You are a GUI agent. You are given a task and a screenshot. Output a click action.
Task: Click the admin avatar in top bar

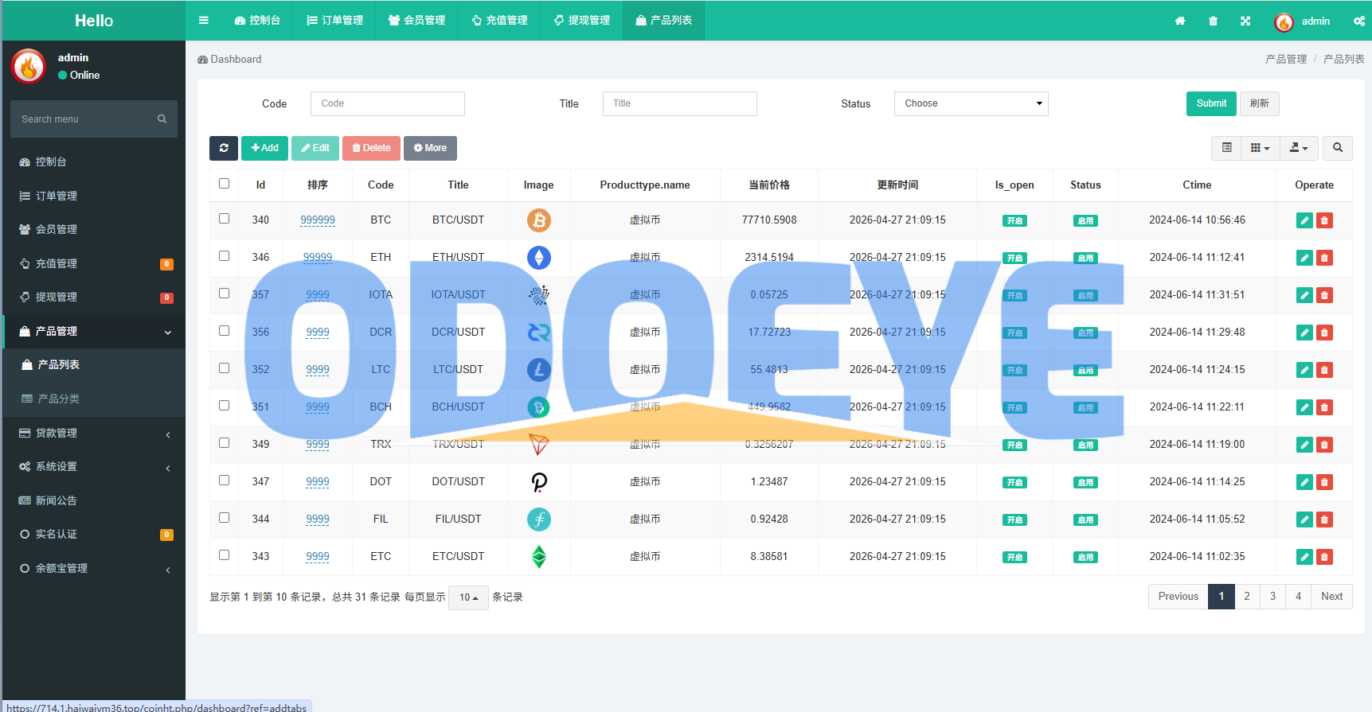pos(1284,22)
